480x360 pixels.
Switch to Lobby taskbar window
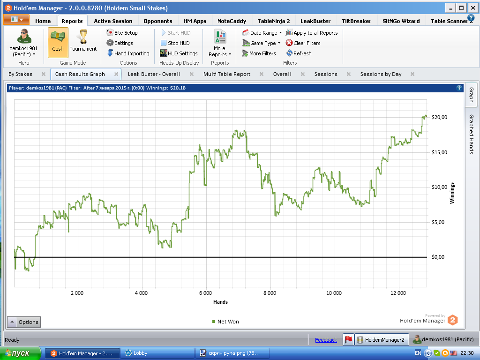[x=157, y=353]
